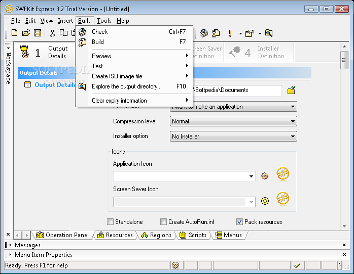
Task: Enable the Create AutoRun.inf checkbox
Action: point(163,222)
